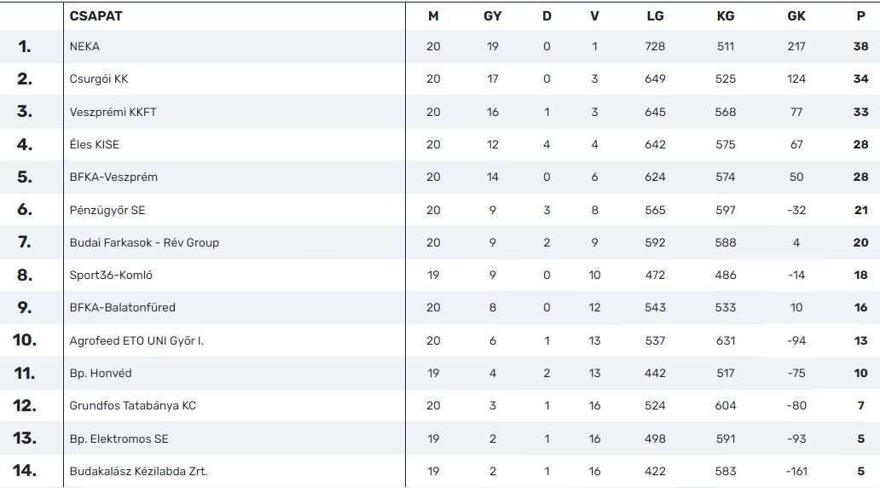880x488 pixels.
Task: Click on Veszprémi KKFT team name
Action: [x=113, y=112]
